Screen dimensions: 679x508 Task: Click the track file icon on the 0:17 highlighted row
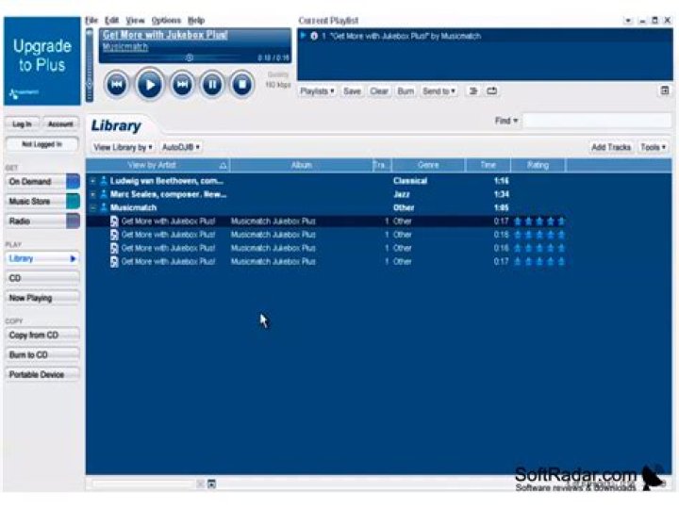pos(114,221)
